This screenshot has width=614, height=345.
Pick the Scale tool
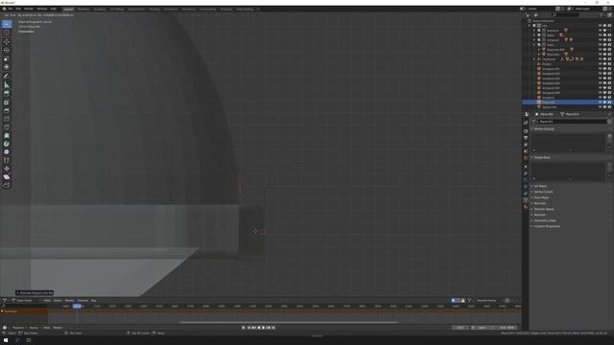point(7,58)
